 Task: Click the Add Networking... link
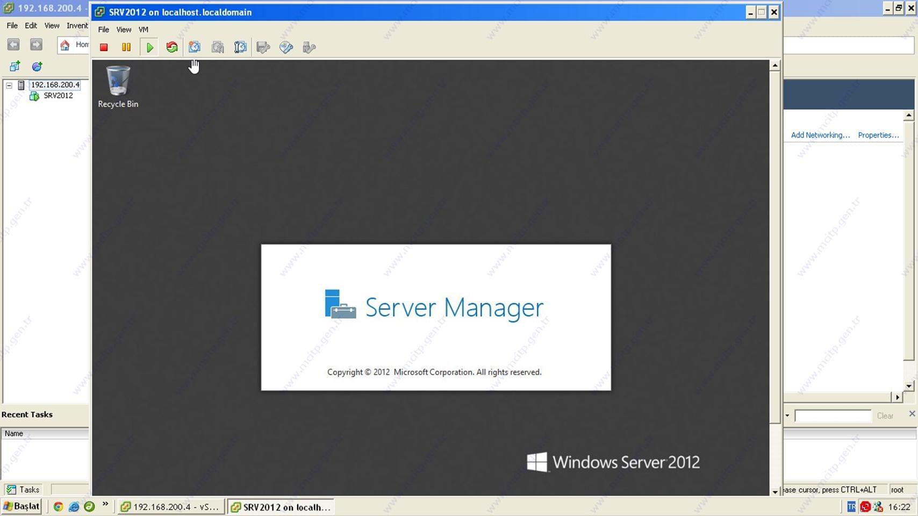point(820,135)
